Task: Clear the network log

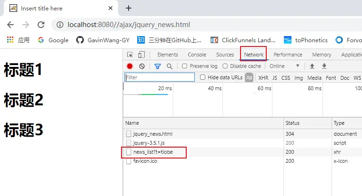Action: tap(142, 66)
